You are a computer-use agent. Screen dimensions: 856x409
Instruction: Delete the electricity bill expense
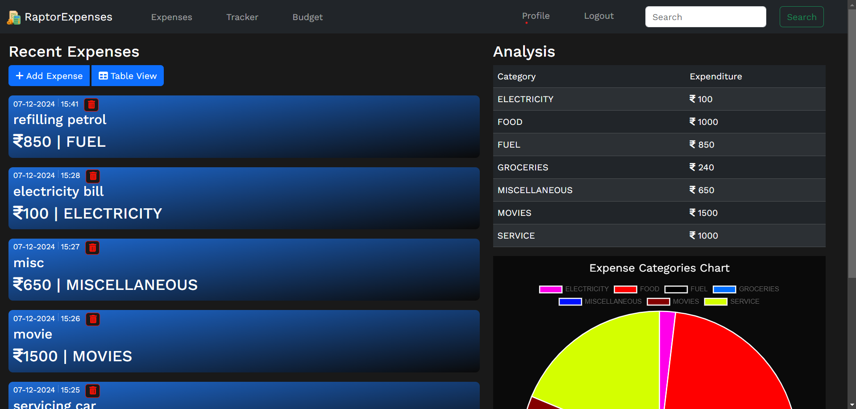coord(93,176)
